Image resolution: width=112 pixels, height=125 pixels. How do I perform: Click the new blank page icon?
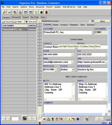point(36,12)
